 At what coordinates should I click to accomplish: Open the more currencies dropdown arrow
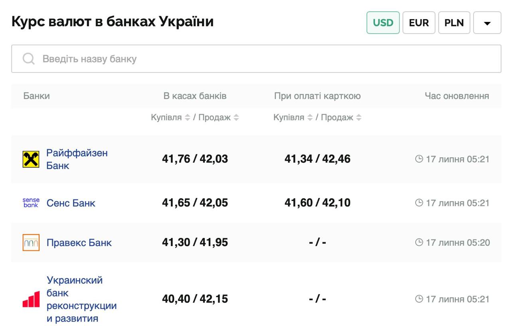pyautogui.click(x=487, y=23)
